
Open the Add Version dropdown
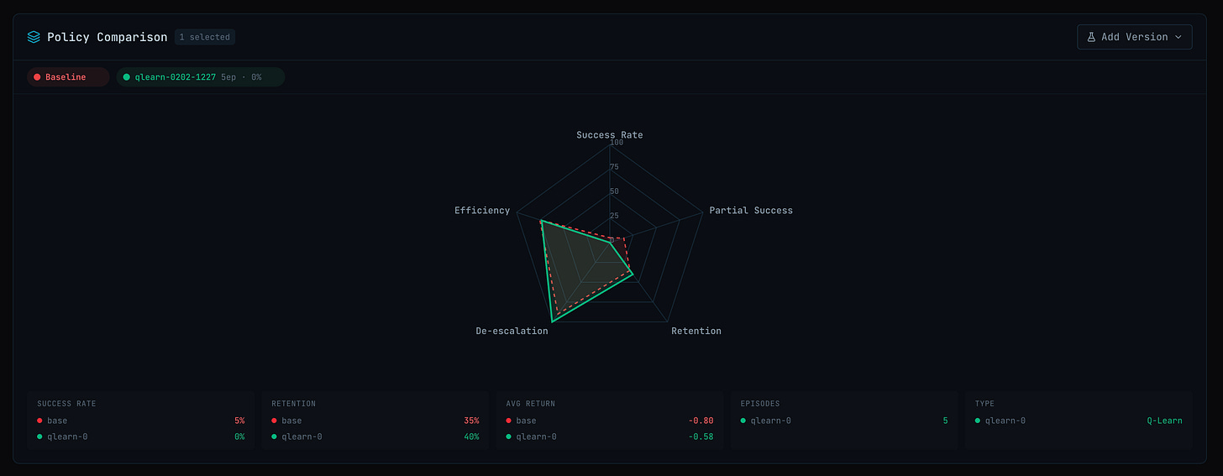pos(1134,37)
